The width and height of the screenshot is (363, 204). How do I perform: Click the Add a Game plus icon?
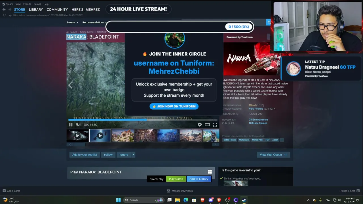tap(4, 191)
